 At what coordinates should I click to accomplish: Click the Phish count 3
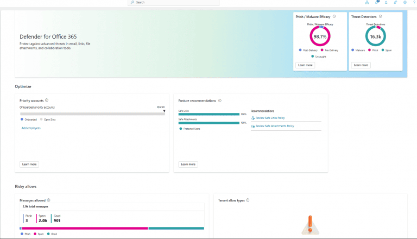coord(27,221)
